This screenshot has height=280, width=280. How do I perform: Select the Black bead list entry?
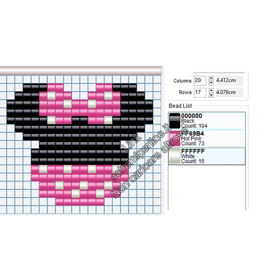pos(207,121)
